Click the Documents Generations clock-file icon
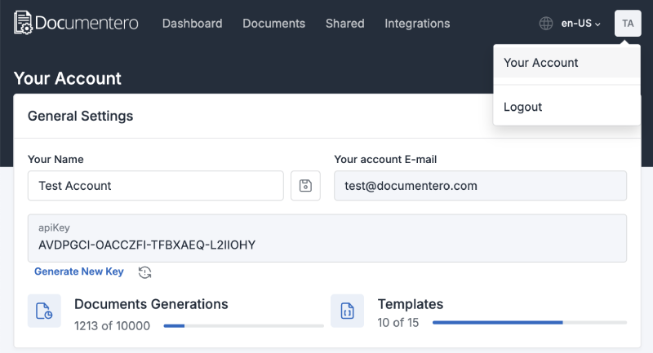The height and width of the screenshot is (353, 653). click(x=44, y=311)
